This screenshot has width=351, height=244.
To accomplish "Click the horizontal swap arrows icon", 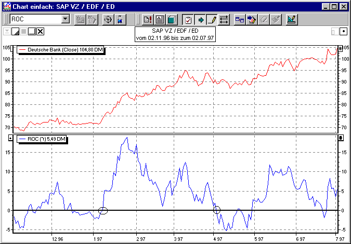I will 224,20.
